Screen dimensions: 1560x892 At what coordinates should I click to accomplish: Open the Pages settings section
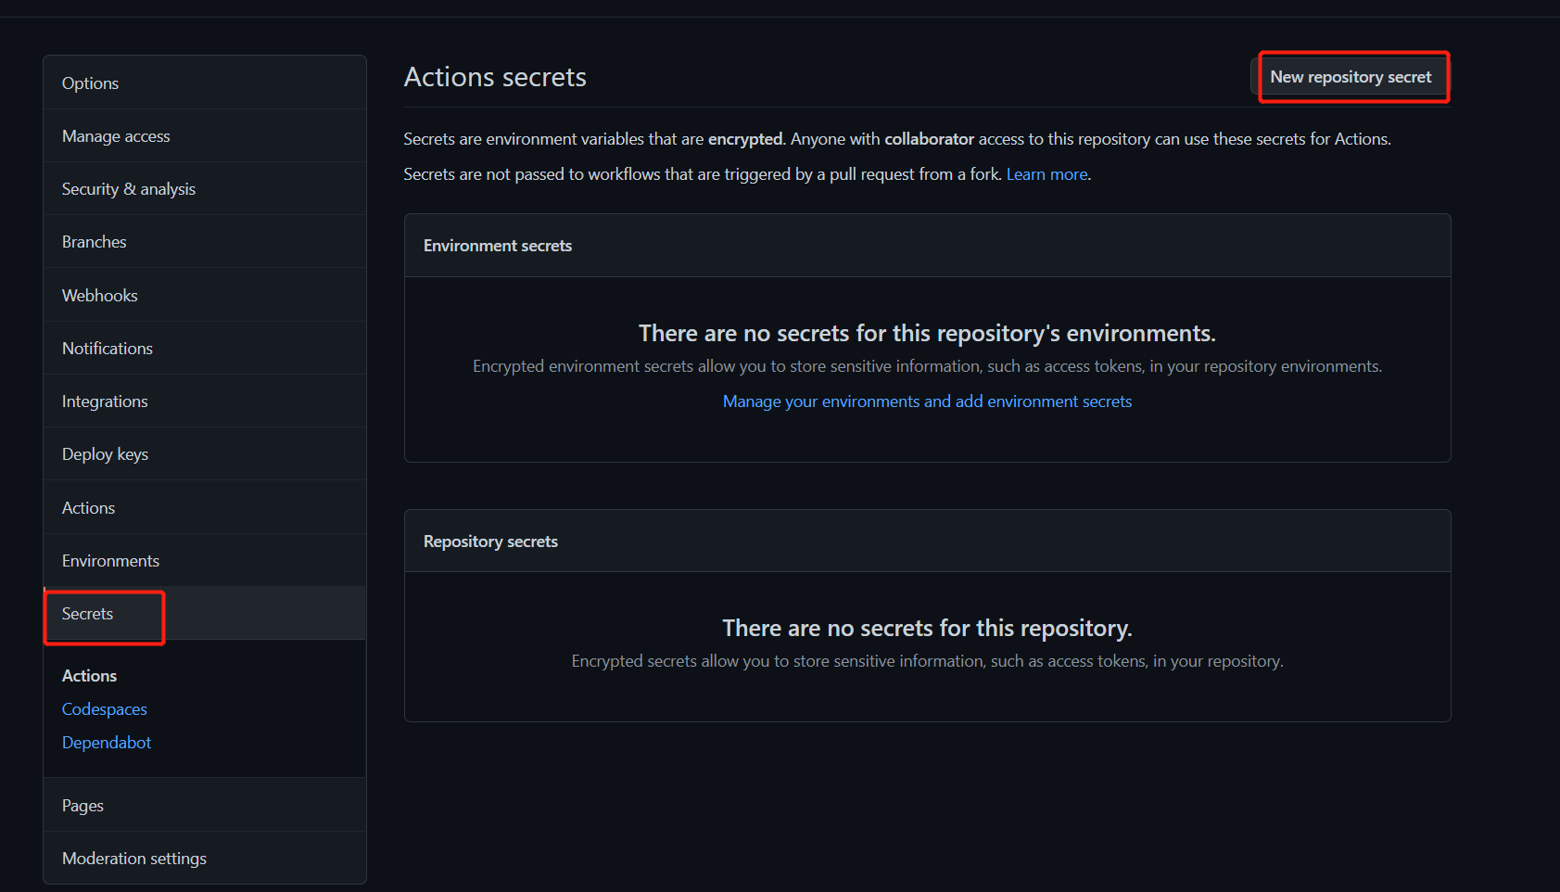pos(82,806)
